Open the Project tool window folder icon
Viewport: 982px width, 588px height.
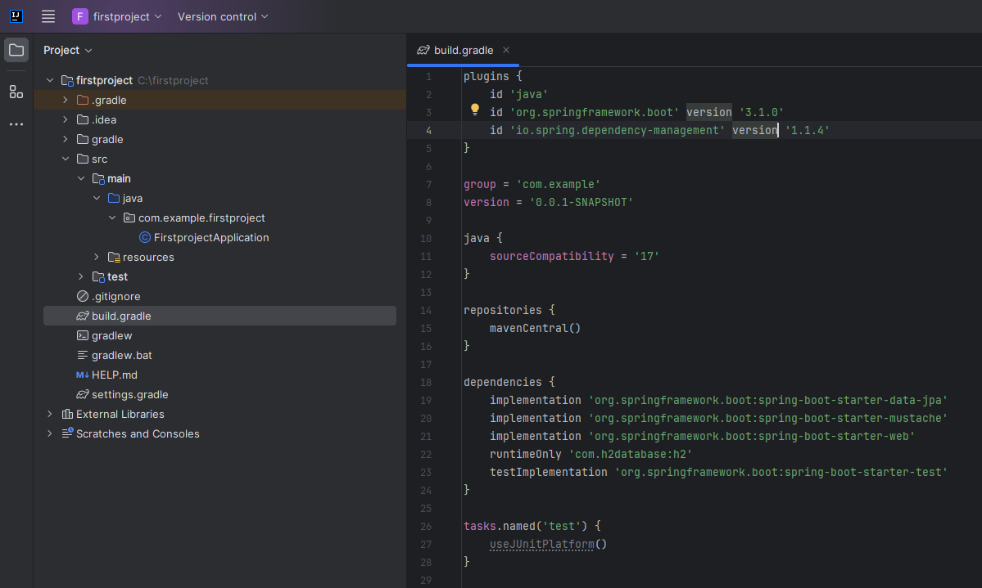16,50
